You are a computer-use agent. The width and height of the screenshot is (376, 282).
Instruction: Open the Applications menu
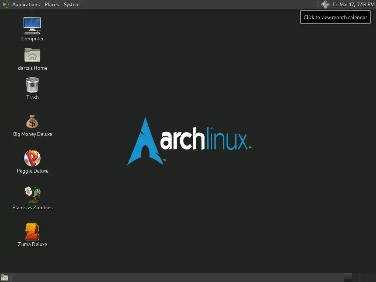pyautogui.click(x=26, y=4)
